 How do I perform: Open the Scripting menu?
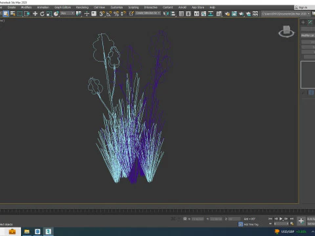(x=133, y=7)
